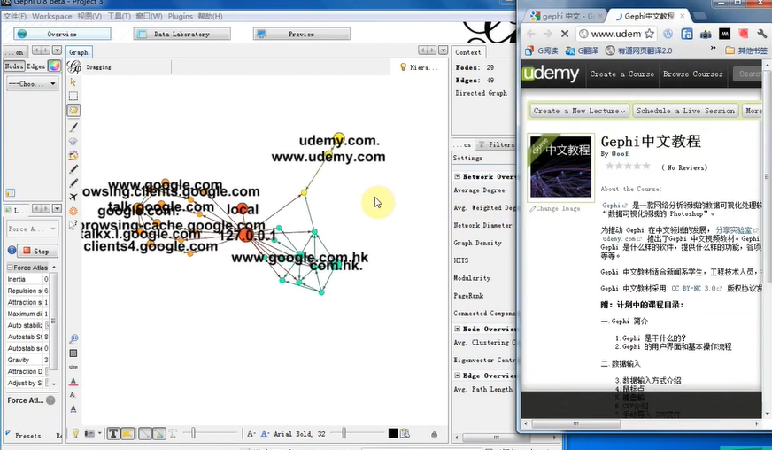Image resolution: width=772 pixels, height=450 pixels.
Task: Select the orange heat map tool
Action: pos(73,211)
